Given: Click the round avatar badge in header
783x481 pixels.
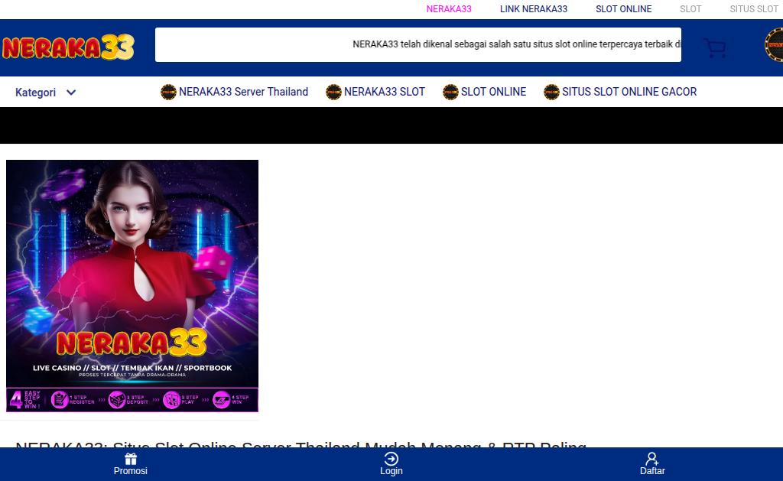Looking at the screenshot, I should point(774,45).
